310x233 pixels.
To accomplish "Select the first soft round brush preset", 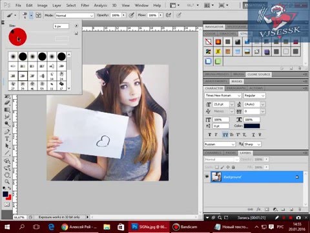I will (x=13, y=56).
